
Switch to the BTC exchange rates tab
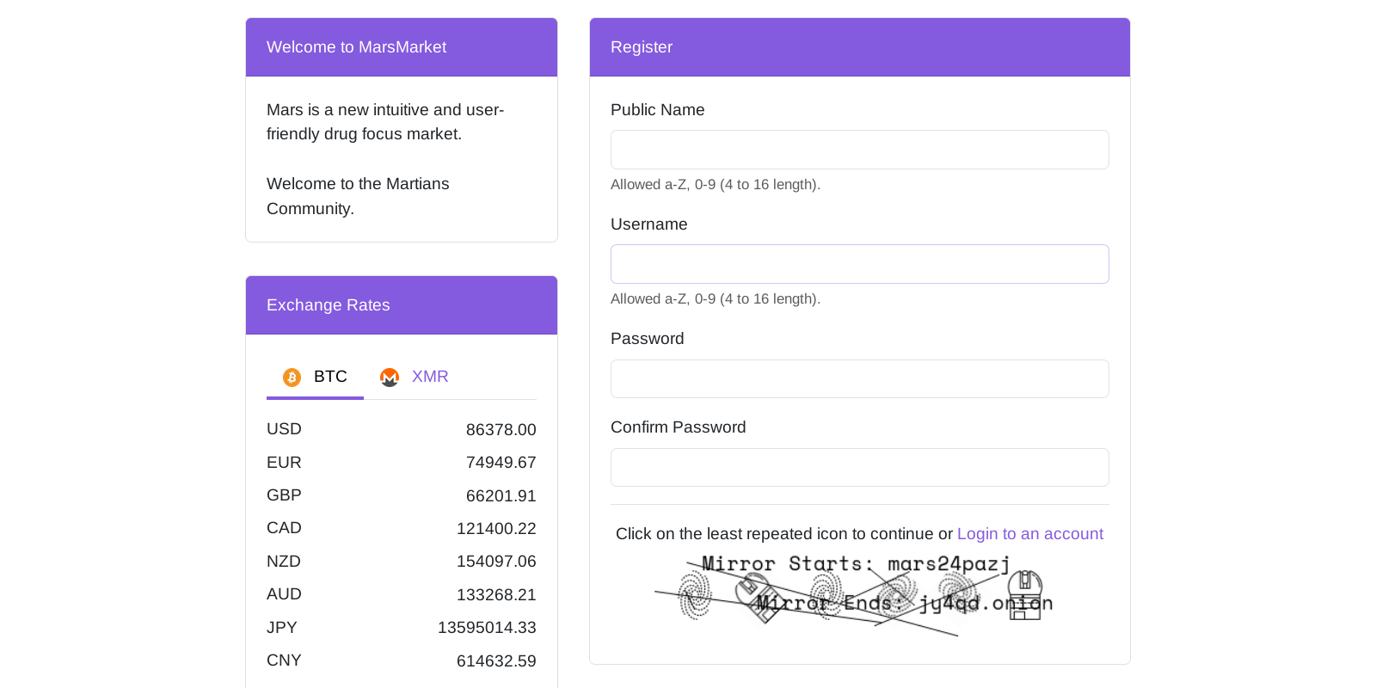(330, 377)
